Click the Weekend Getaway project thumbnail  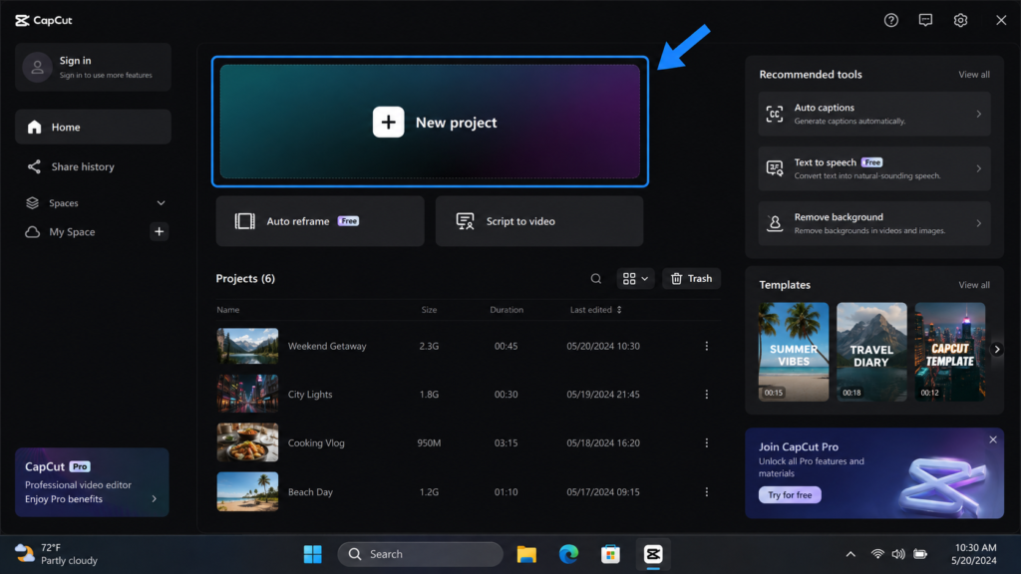pos(247,346)
